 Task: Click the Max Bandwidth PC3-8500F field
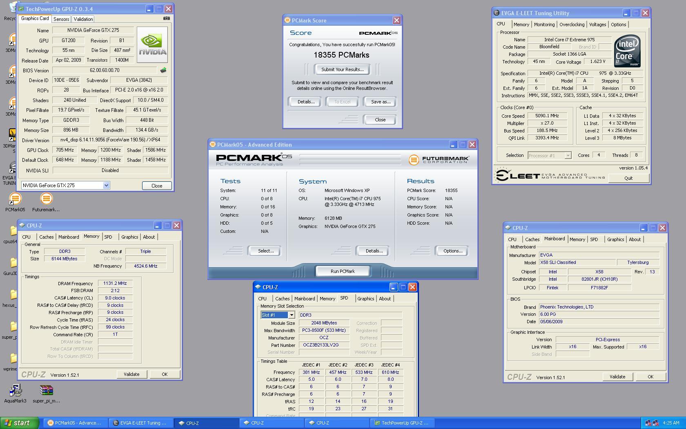pos(324,330)
